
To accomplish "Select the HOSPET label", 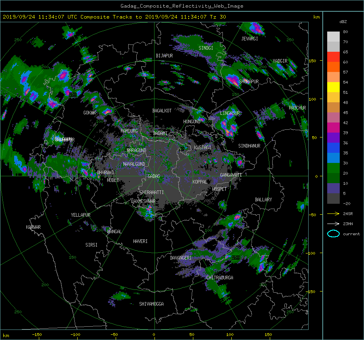I will coord(219,189).
